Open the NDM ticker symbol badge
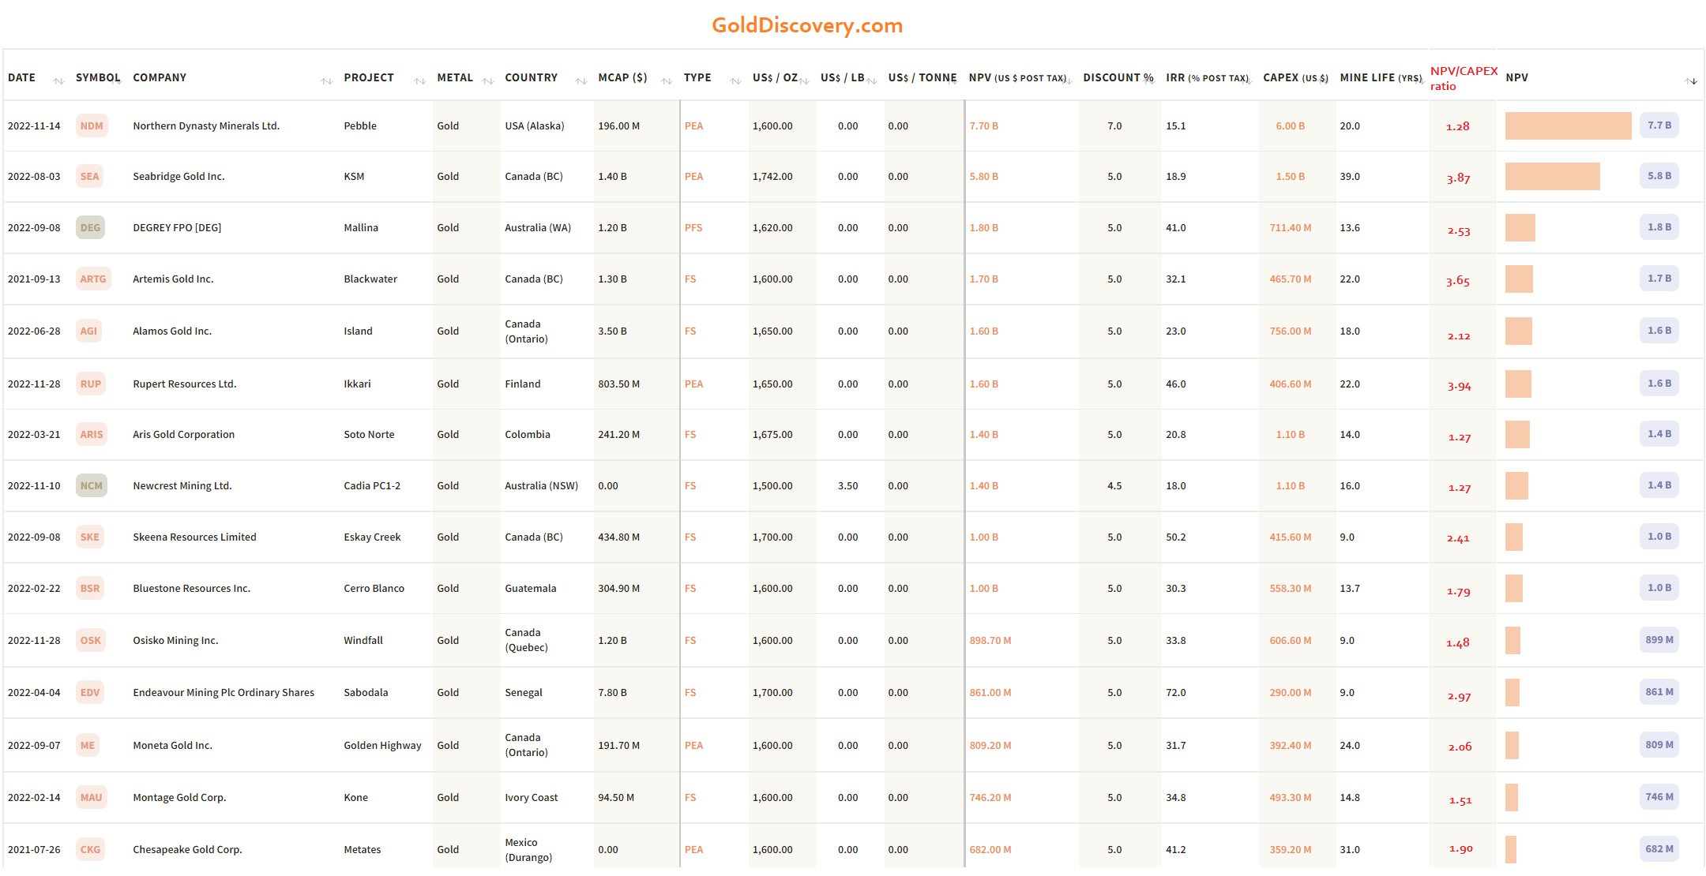The width and height of the screenshot is (1706, 876). [92, 126]
